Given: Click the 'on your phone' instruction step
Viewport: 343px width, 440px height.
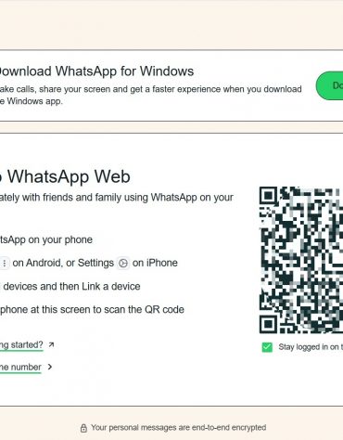Looking at the screenshot, I should click(46, 239).
